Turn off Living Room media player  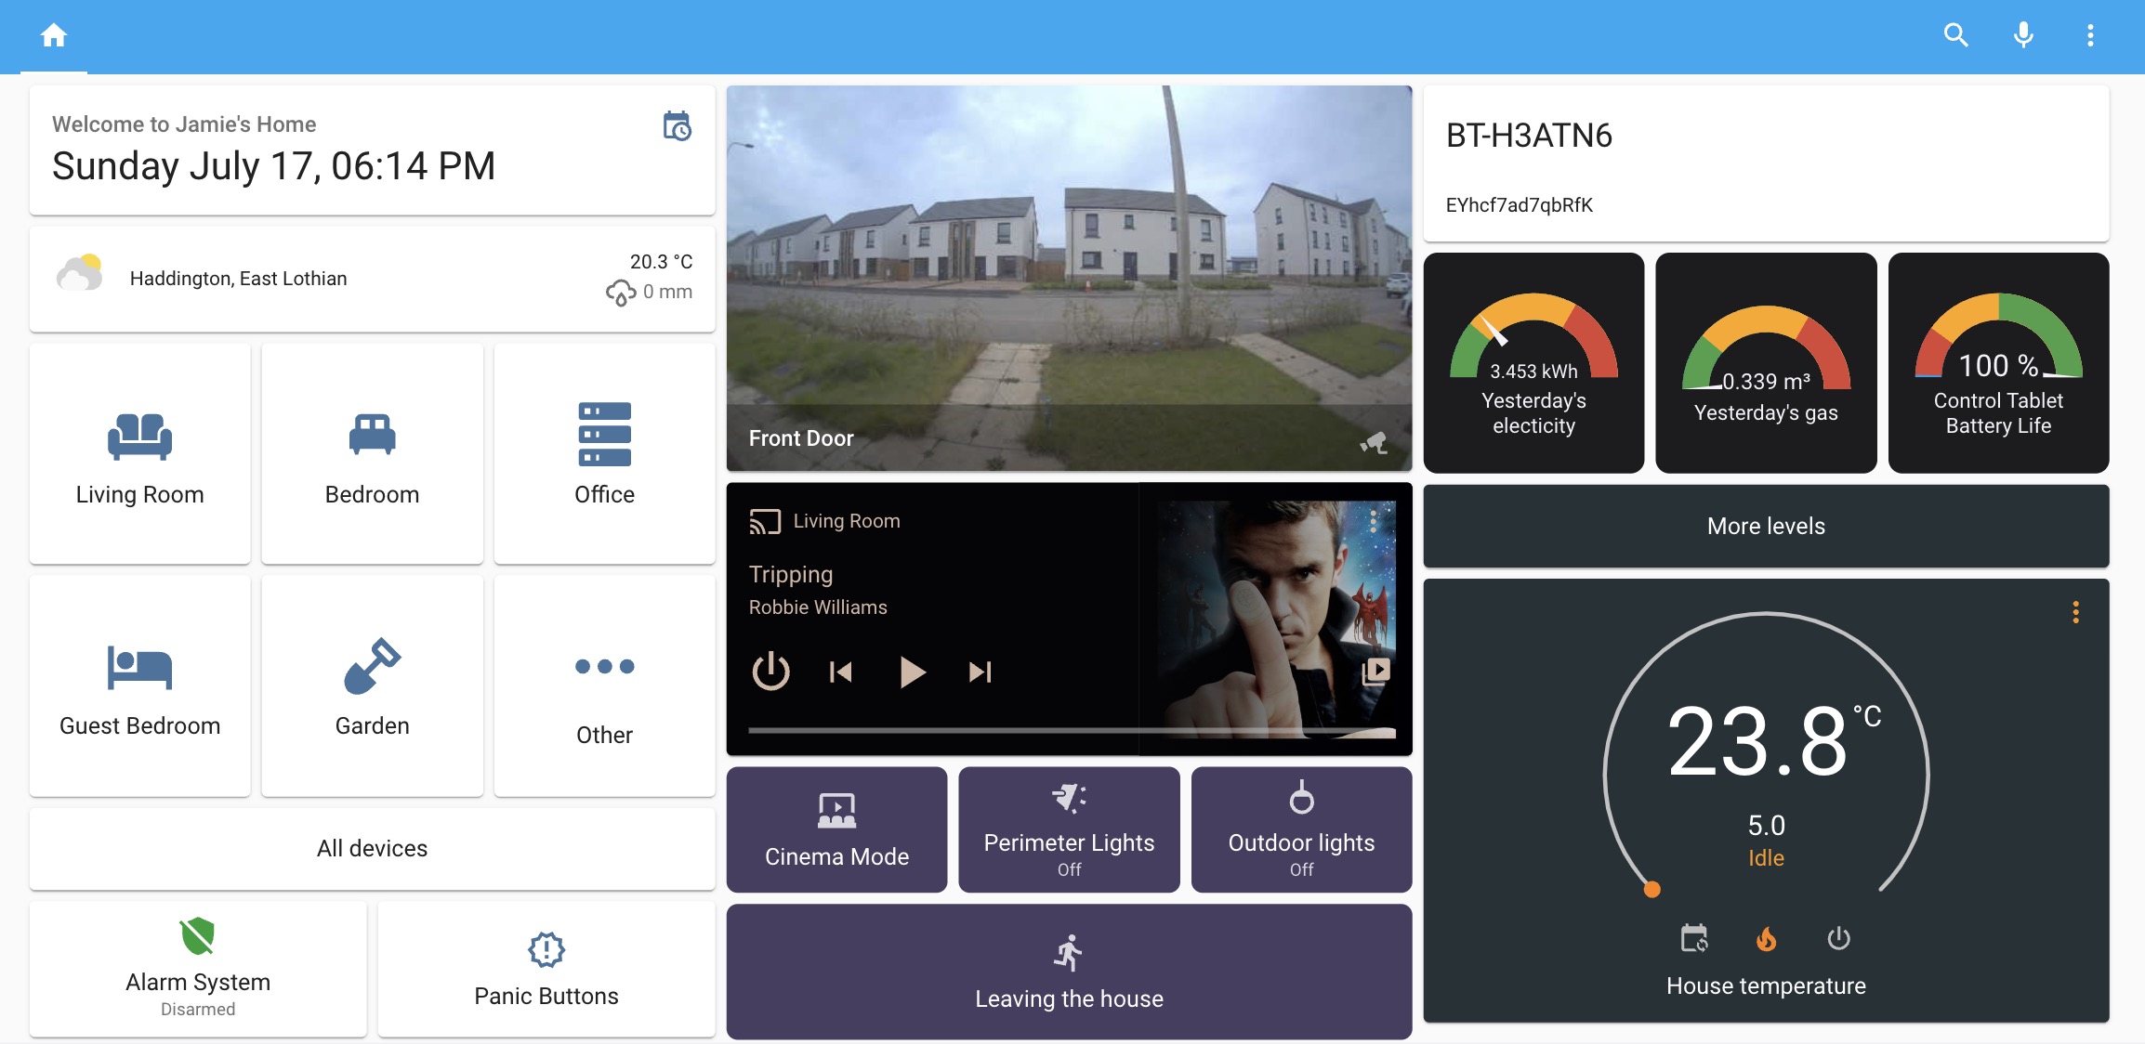click(770, 671)
